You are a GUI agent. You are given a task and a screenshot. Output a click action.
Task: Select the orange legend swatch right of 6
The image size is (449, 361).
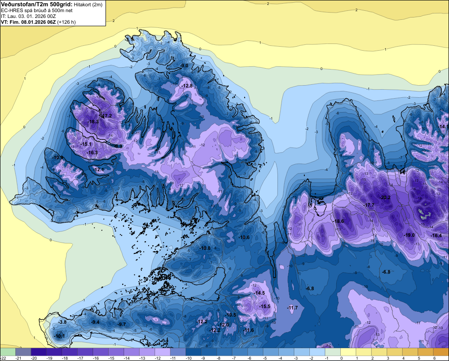click(441, 352)
